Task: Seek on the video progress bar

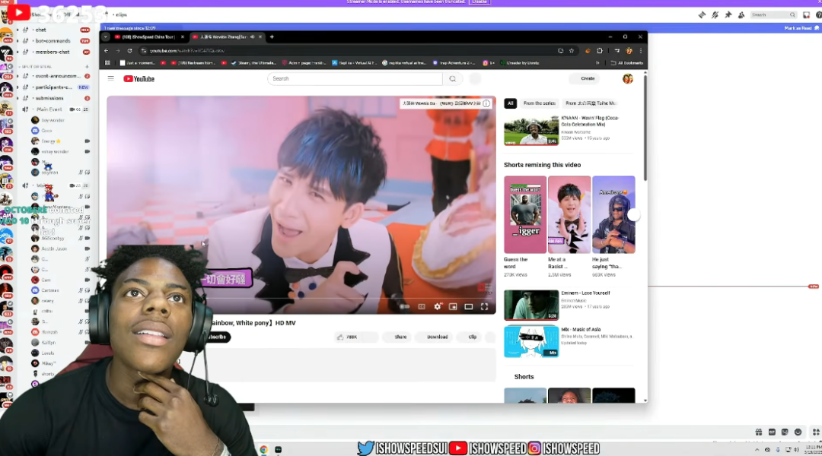Action: [301, 298]
